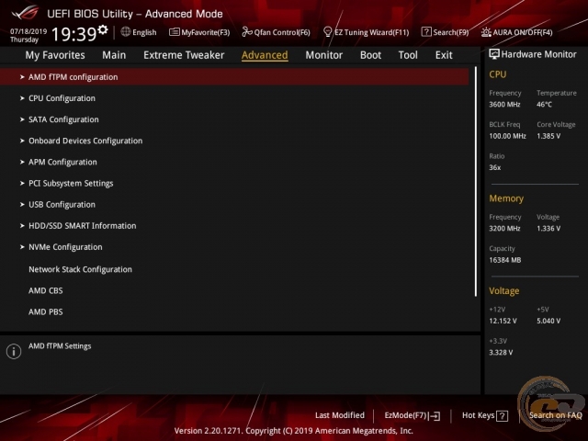Switch to My Favorites tab
This screenshot has height=441, width=588.
click(55, 55)
